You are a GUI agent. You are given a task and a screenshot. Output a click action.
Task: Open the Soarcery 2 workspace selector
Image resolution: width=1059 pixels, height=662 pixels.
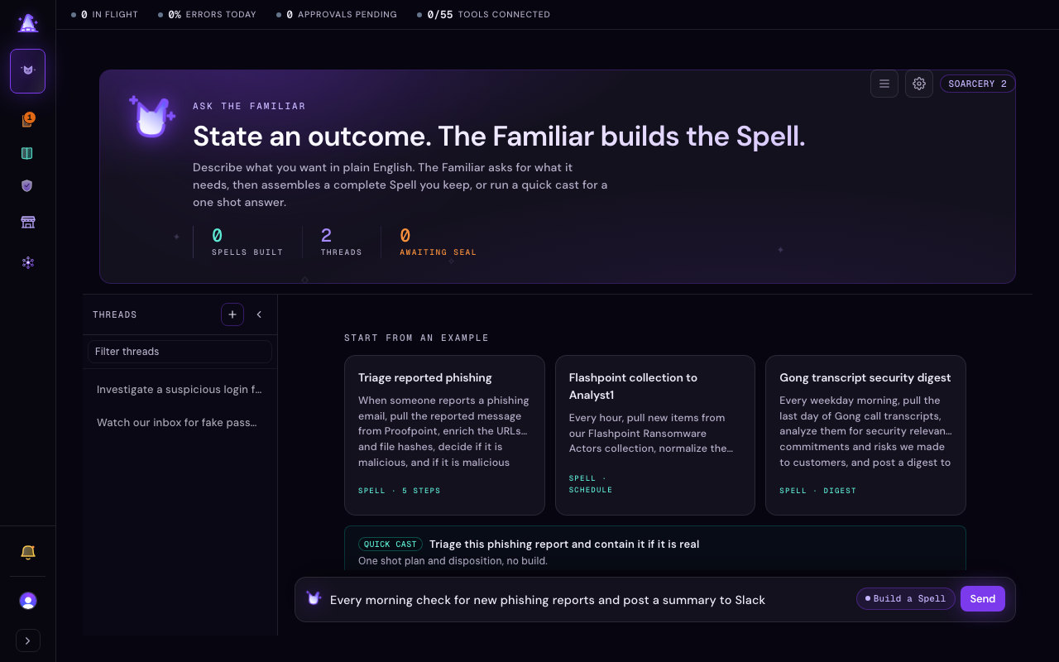977,84
